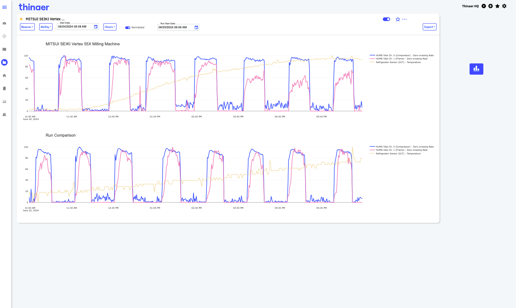Click the yellow status dot by title

pos(21,19)
